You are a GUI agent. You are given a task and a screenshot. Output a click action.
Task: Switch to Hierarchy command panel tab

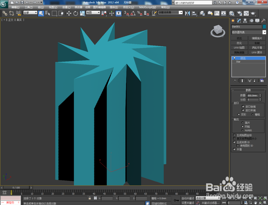[x=245, y=21]
